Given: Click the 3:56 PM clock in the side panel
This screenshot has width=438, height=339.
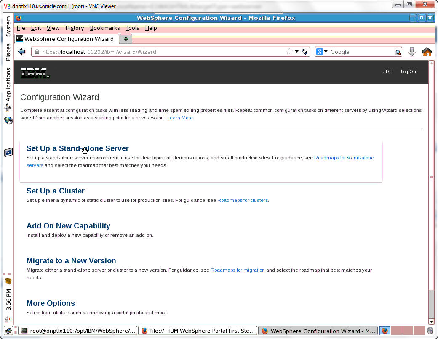Looking at the screenshot, I should (x=8, y=299).
